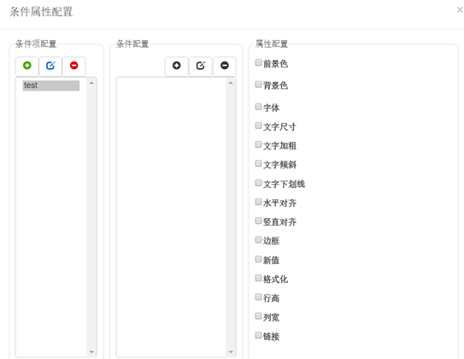Add a new condition item with green plus

pos(27,66)
